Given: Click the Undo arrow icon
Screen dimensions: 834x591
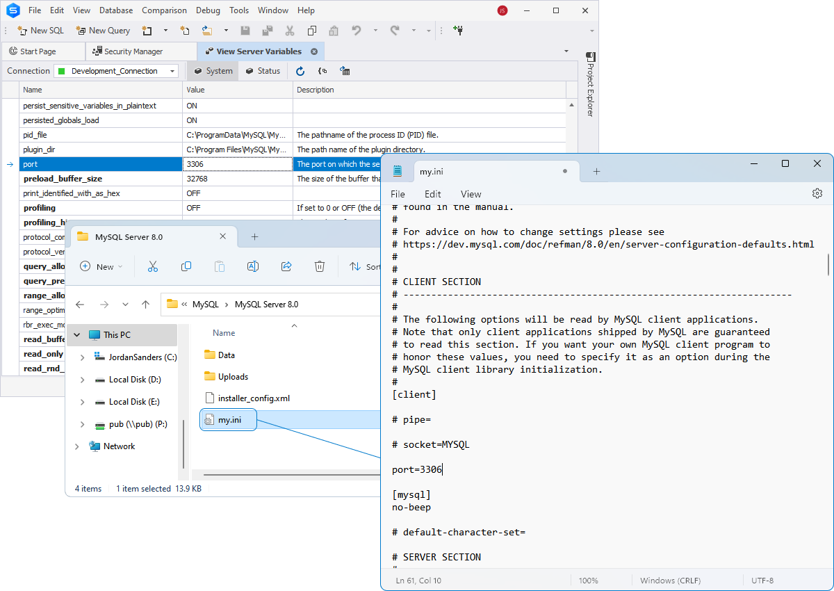Looking at the screenshot, I should (x=356, y=31).
